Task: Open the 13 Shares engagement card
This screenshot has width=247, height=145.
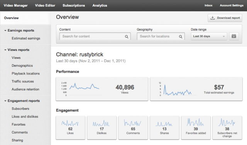Action: pyautogui.click(x=164, y=128)
